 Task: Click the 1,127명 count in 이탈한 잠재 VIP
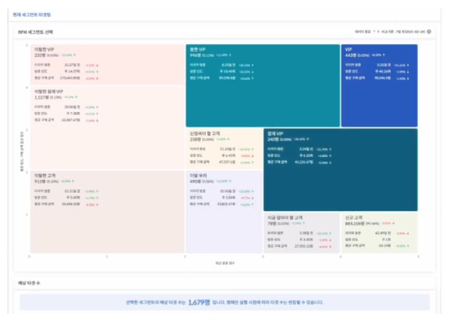pyautogui.click(x=41, y=97)
